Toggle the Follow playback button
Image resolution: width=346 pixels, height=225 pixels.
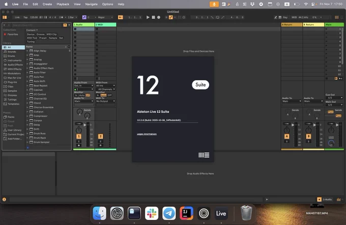120,17
